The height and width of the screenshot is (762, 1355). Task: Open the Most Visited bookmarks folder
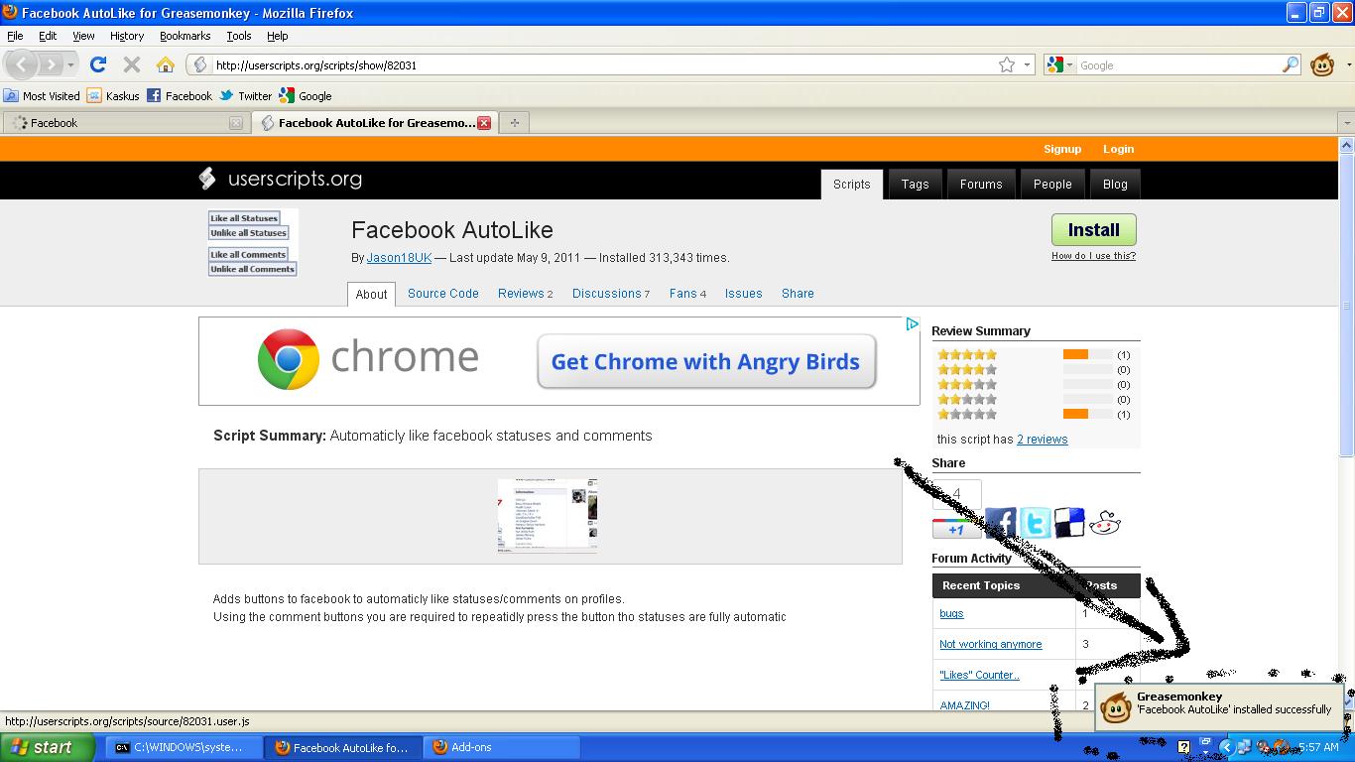coord(42,96)
